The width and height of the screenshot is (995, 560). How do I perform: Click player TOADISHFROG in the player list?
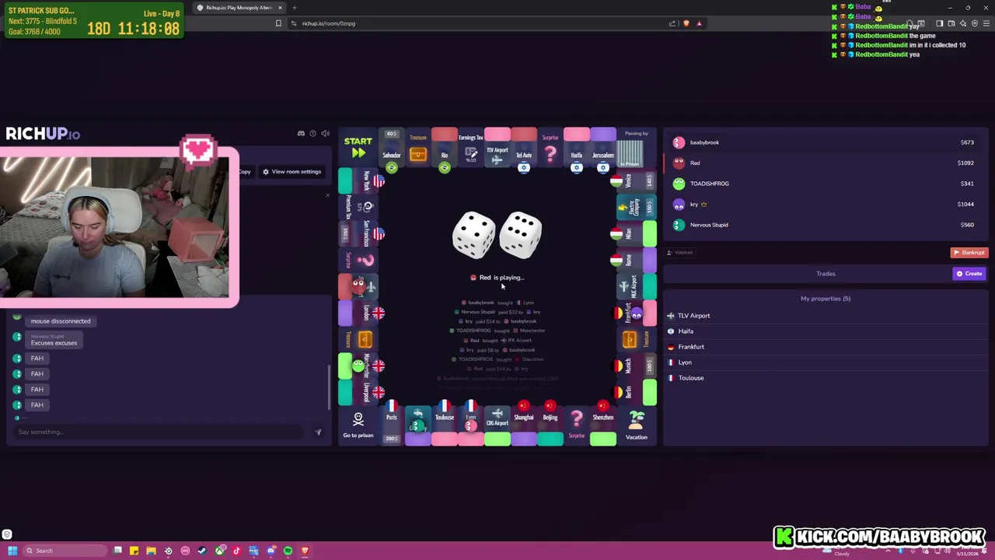pyautogui.click(x=826, y=184)
